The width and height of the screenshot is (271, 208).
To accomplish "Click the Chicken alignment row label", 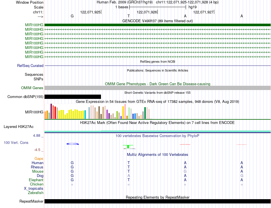I will pos(37,184).
